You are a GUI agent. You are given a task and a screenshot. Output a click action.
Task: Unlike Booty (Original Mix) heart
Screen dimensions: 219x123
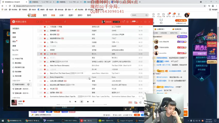pyautogui.click(x=45, y=77)
